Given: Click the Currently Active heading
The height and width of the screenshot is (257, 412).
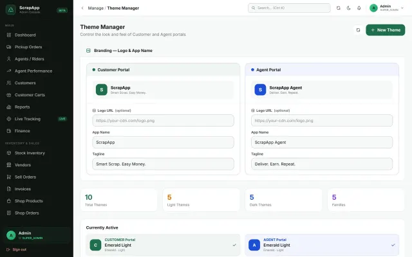Looking at the screenshot, I should pos(102,227).
